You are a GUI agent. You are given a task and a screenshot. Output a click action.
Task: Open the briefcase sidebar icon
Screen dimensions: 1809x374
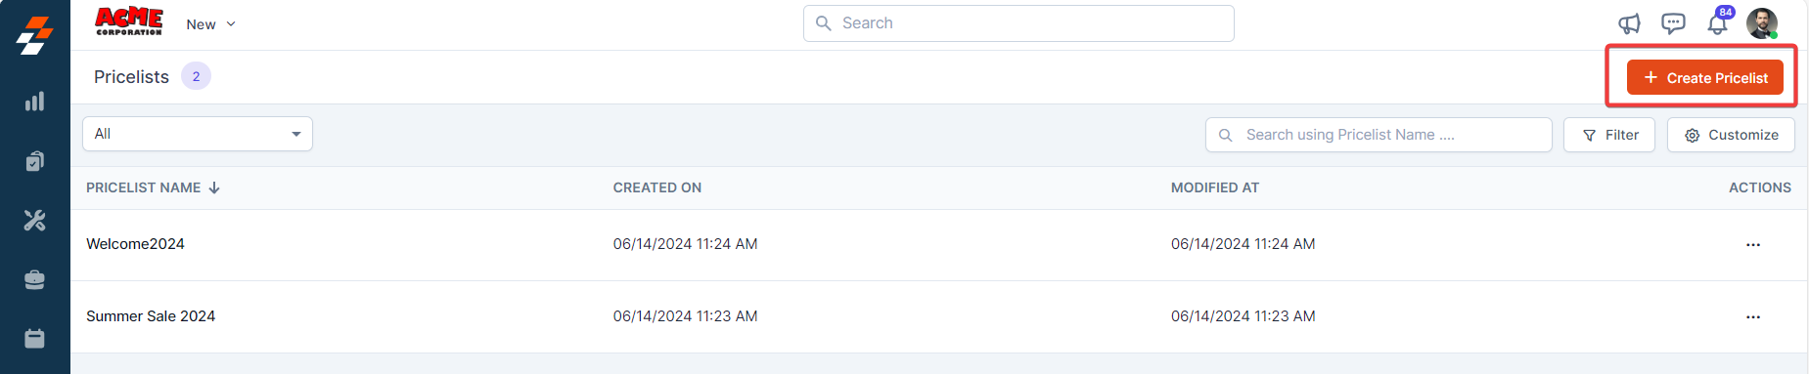pyautogui.click(x=35, y=280)
